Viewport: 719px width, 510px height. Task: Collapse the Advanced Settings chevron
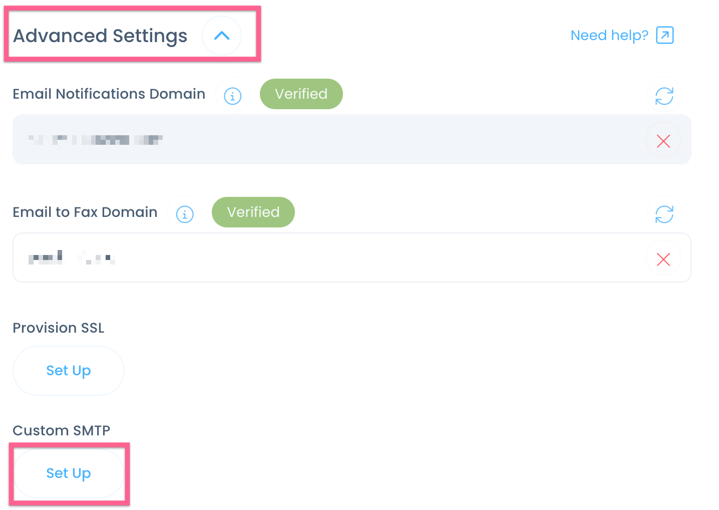click(x=222, y=36)
